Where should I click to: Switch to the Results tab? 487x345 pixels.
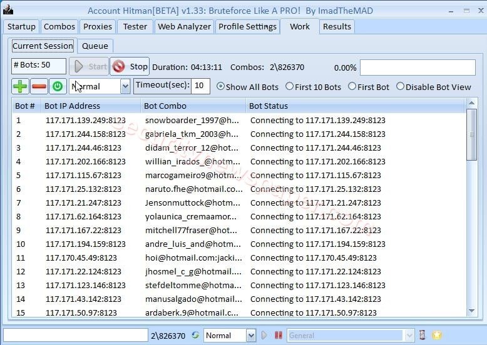pos(337,27)
